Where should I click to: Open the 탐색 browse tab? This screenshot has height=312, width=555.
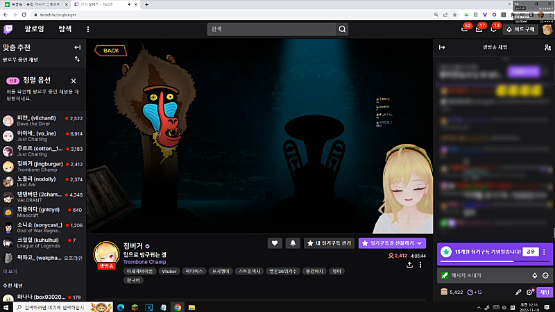point(65,29)
